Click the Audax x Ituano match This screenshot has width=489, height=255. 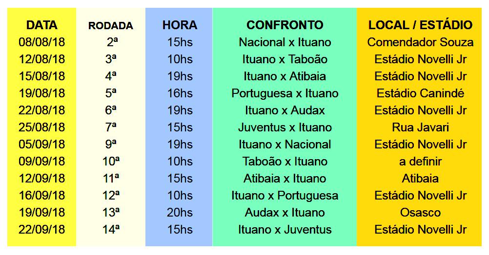click(x=285, y=212)
